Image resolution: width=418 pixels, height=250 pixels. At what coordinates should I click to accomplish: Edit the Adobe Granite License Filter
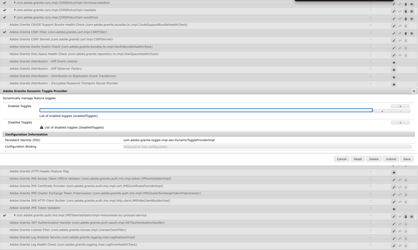pyautogui.click(x=393, y=231)
